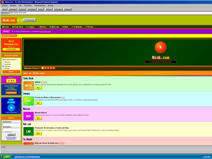Click the orange N ball logo in the movie
Image resolution: width=212 pixels, height=159 pixels.
point(161,48)
